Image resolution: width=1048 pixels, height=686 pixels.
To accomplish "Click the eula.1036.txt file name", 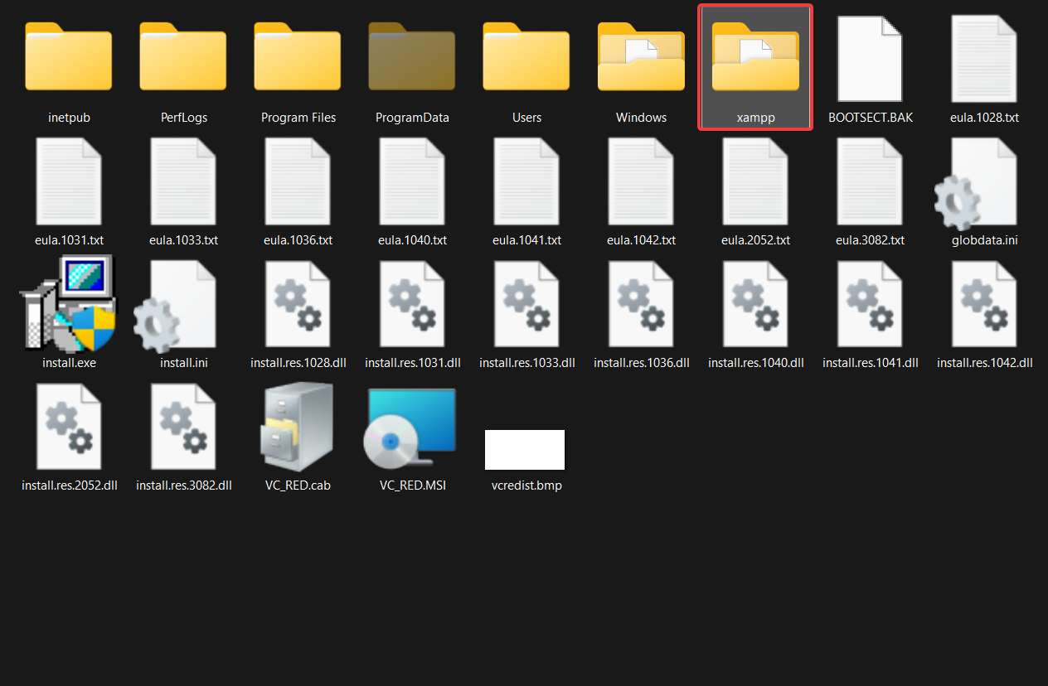I will coord(298,240).
